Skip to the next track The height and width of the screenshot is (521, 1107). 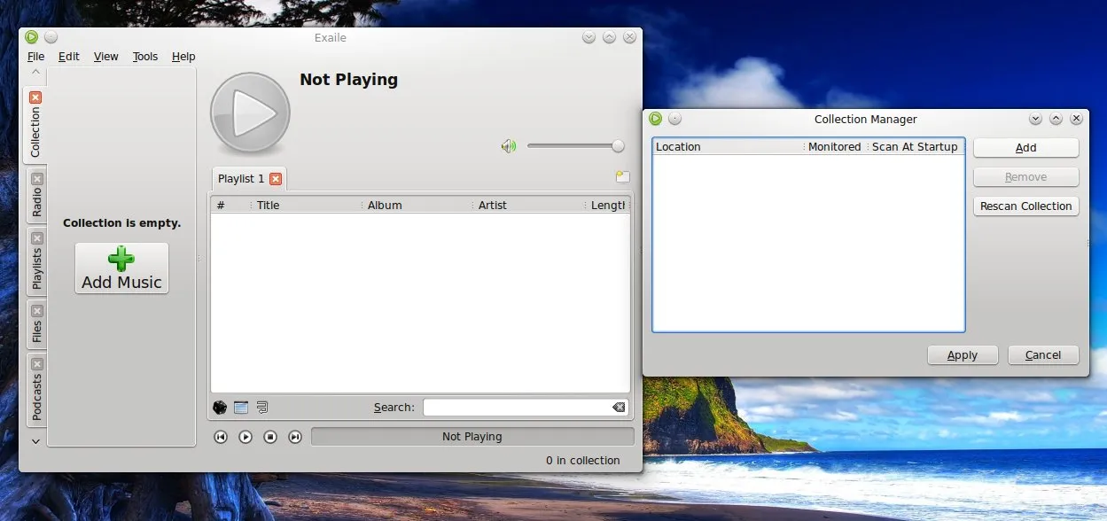pyautogui.click(x=295, y=437)
